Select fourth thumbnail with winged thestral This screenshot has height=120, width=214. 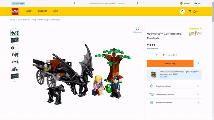(15, 55)
